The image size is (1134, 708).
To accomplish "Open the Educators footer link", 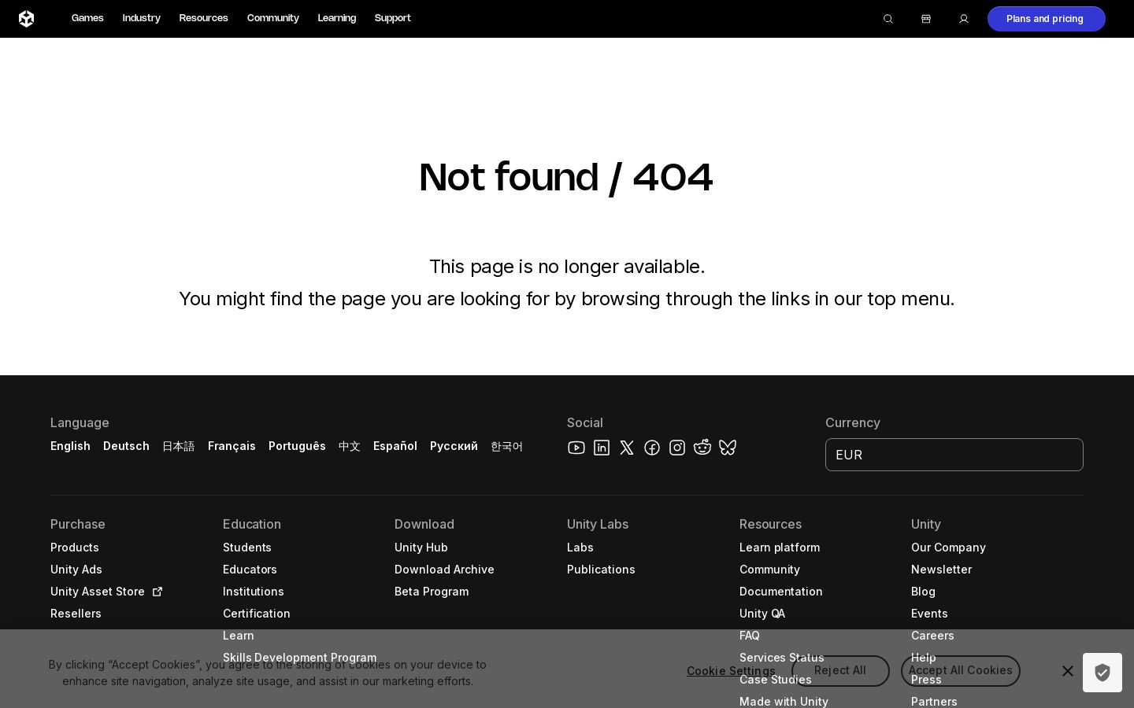I will click(x=250, y=570).
